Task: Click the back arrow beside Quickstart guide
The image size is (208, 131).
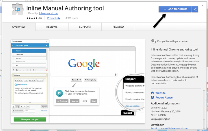Action: 12,45
